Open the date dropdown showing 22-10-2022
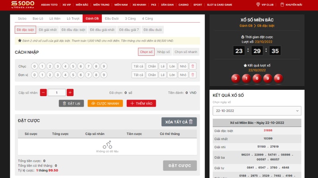The width and height of the screenshot is (318, 178). click(x=257, y=111)
